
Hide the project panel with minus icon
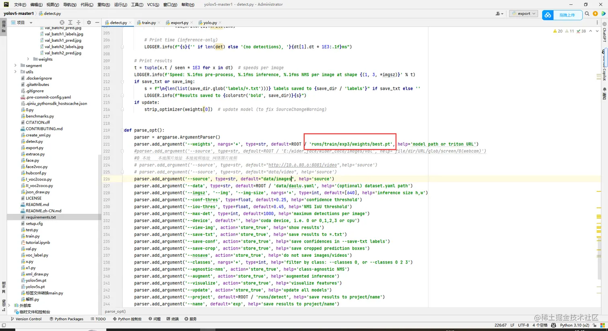tap(97, 22)
